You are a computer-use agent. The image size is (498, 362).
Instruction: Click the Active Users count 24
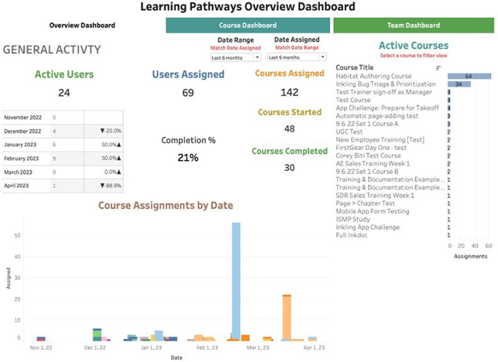(64, 93)
